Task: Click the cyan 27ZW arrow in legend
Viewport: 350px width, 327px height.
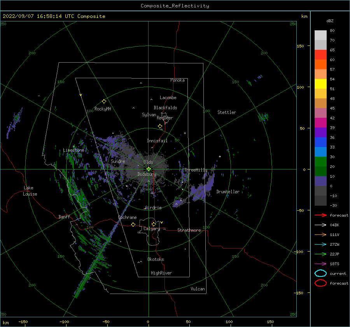Action: pos(320,244)
